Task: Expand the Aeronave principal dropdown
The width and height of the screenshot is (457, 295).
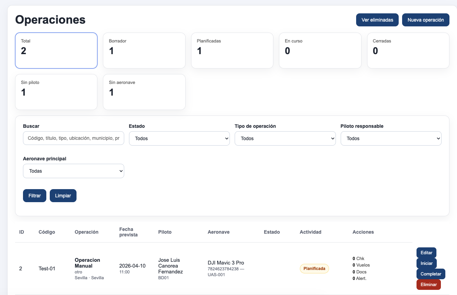Action: [x=73, y=171]
